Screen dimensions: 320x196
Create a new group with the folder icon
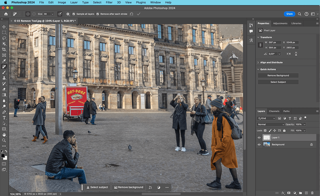[x=300, y=193]
